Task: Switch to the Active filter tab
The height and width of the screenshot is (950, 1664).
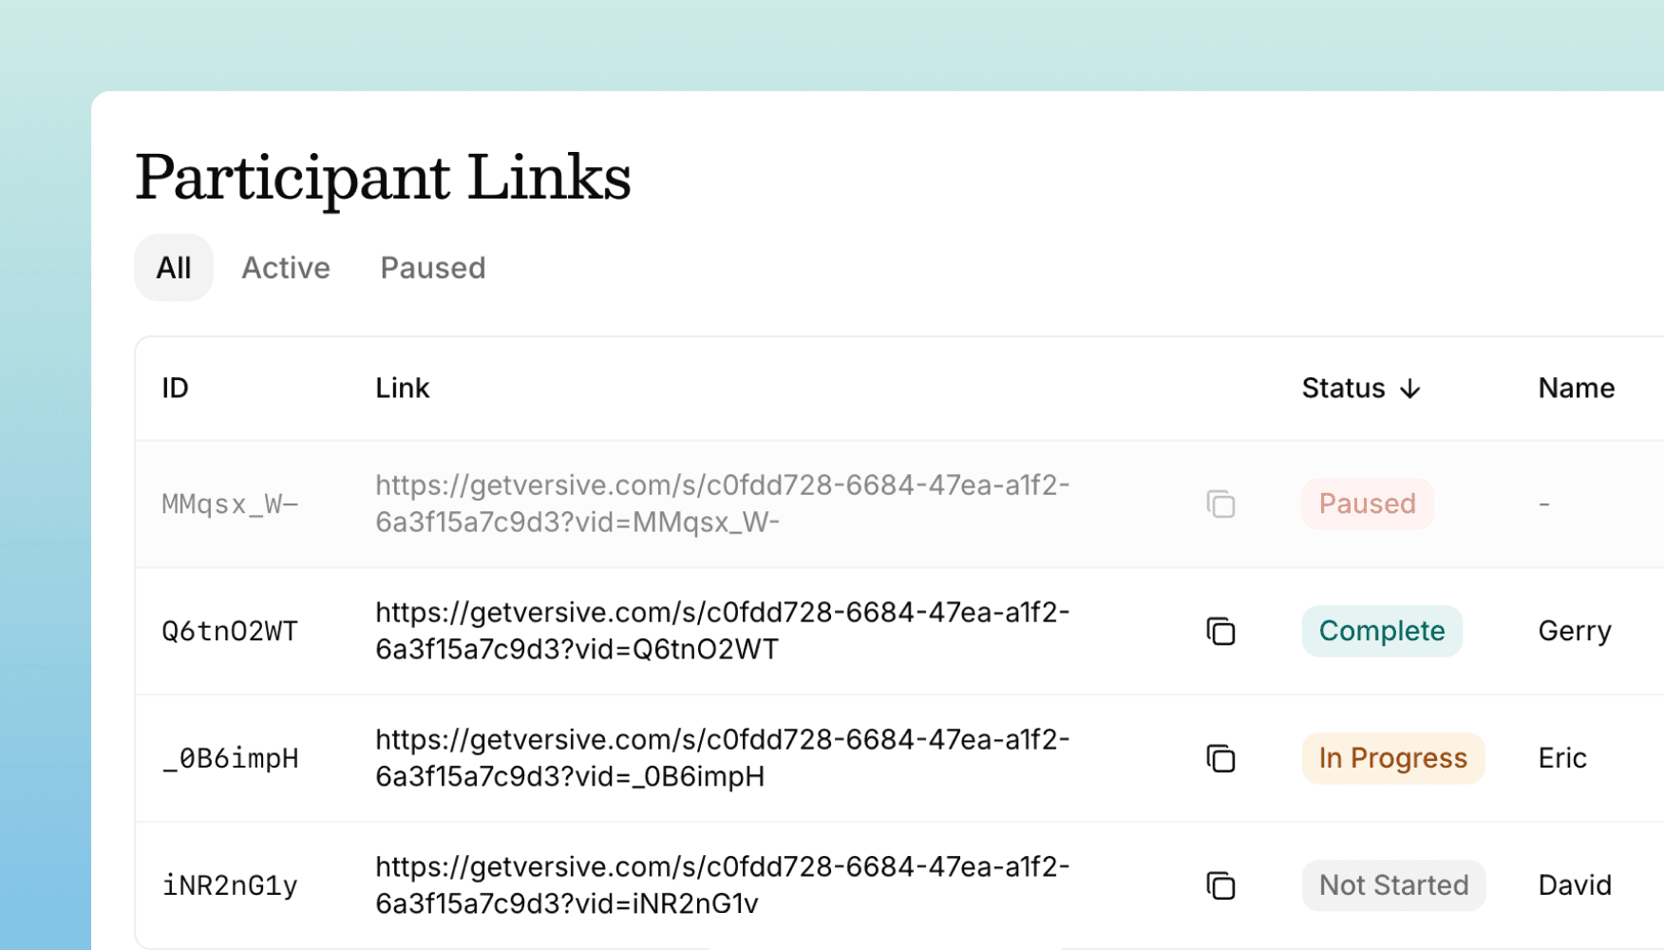Action: [286, 268]
